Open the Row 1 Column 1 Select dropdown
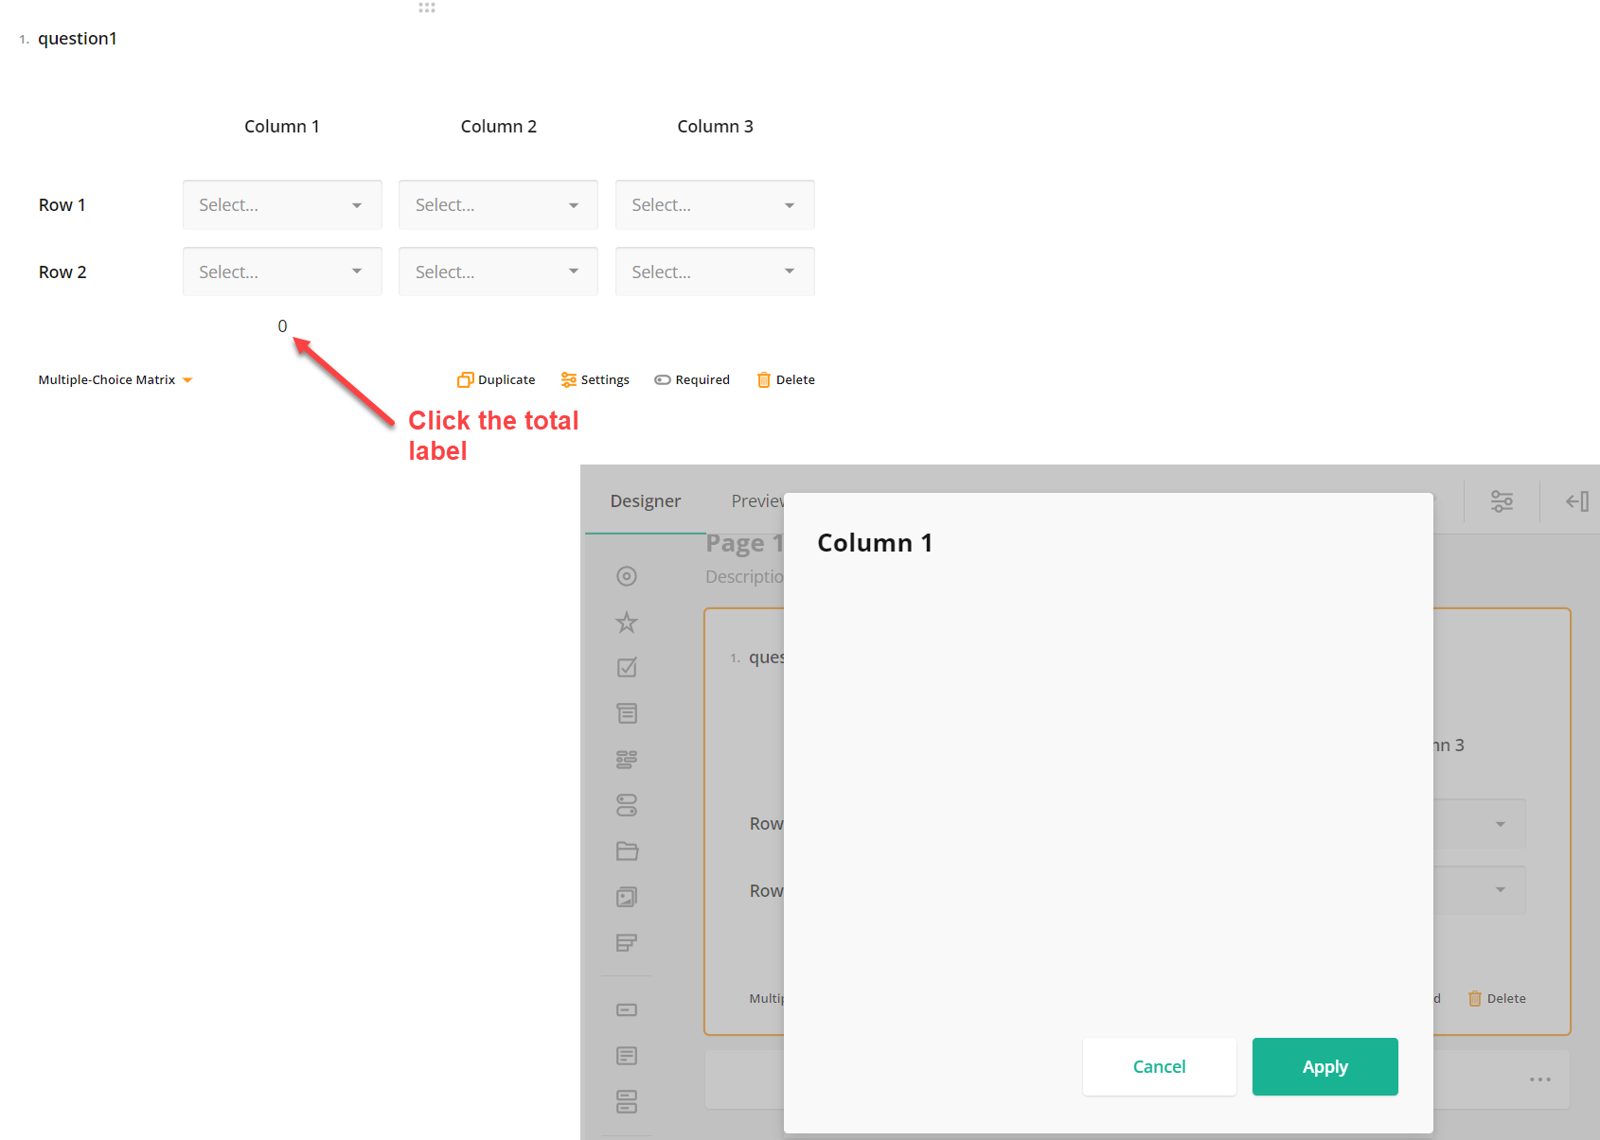The image size is (1600, 1140). coord(281,204)
